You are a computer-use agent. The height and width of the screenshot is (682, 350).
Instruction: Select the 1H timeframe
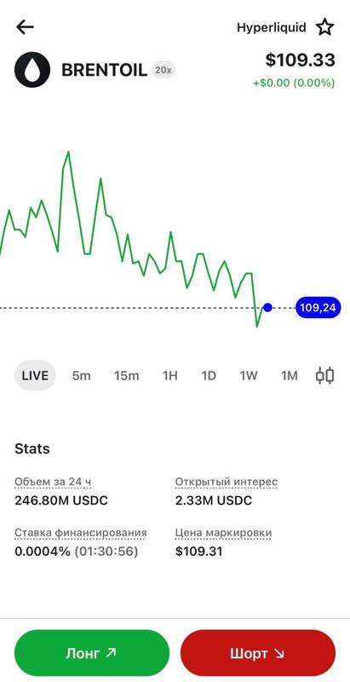[x=169, y=375]
